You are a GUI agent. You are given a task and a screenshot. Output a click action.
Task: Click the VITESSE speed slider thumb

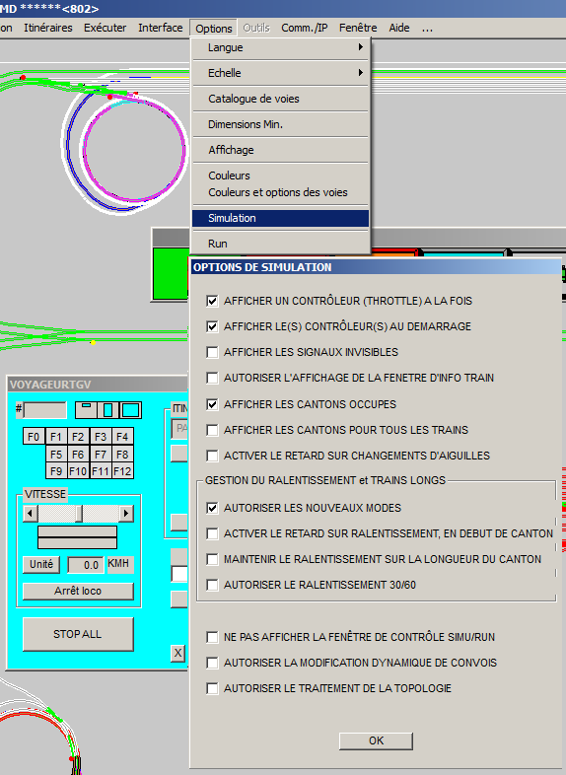pyautogui.click(x=79, y=514)
